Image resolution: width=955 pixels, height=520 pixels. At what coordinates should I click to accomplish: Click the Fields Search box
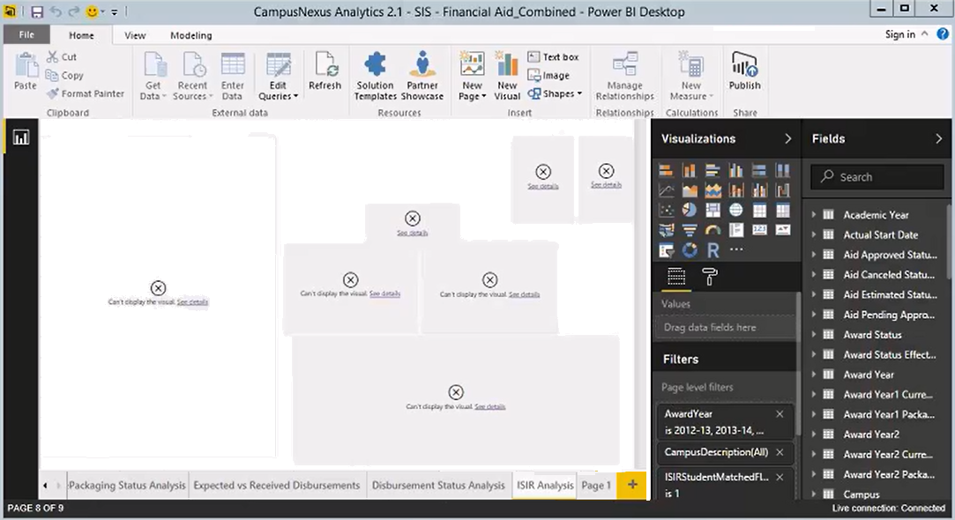coord(877,177)
